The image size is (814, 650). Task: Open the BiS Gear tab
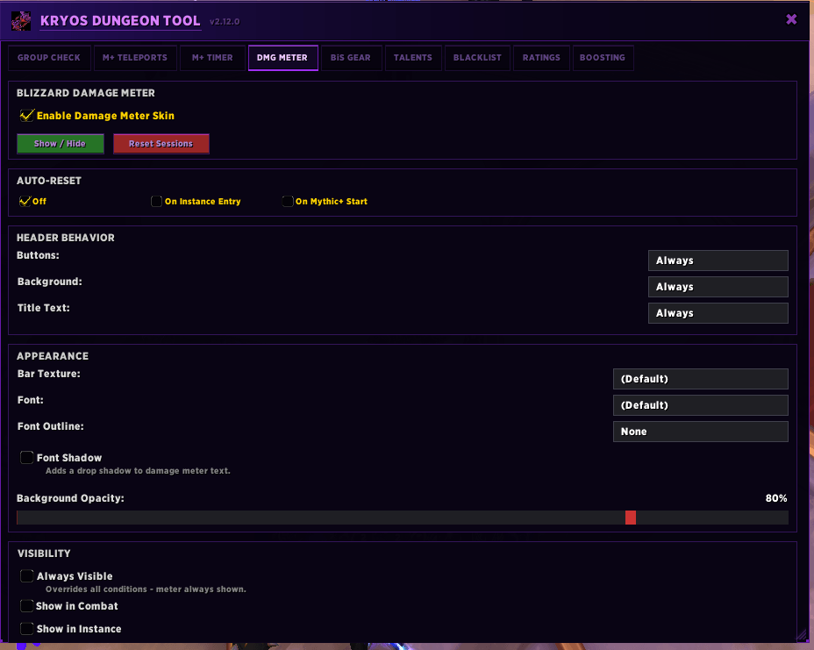[351, 58]
